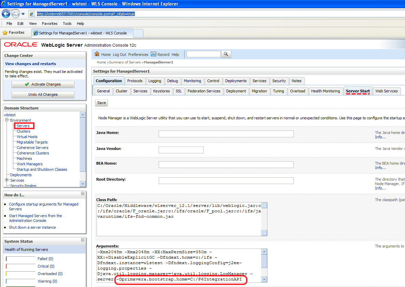Click the browser Back arrow button

(6, 14)
